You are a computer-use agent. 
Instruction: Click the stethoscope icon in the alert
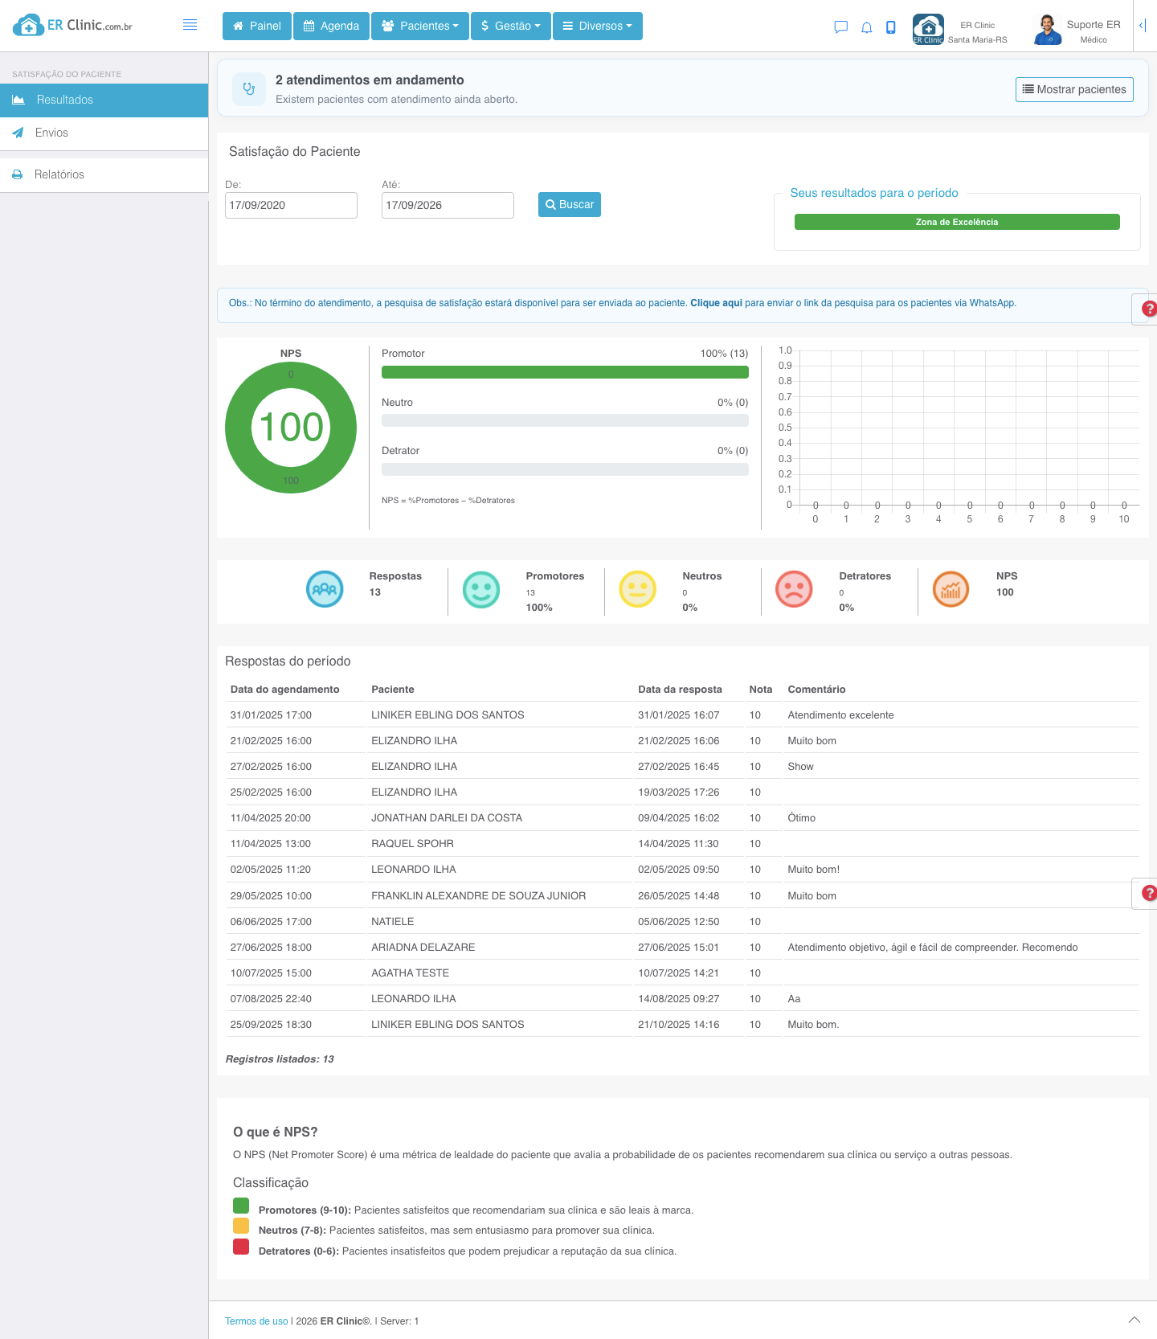click(249, 89)
